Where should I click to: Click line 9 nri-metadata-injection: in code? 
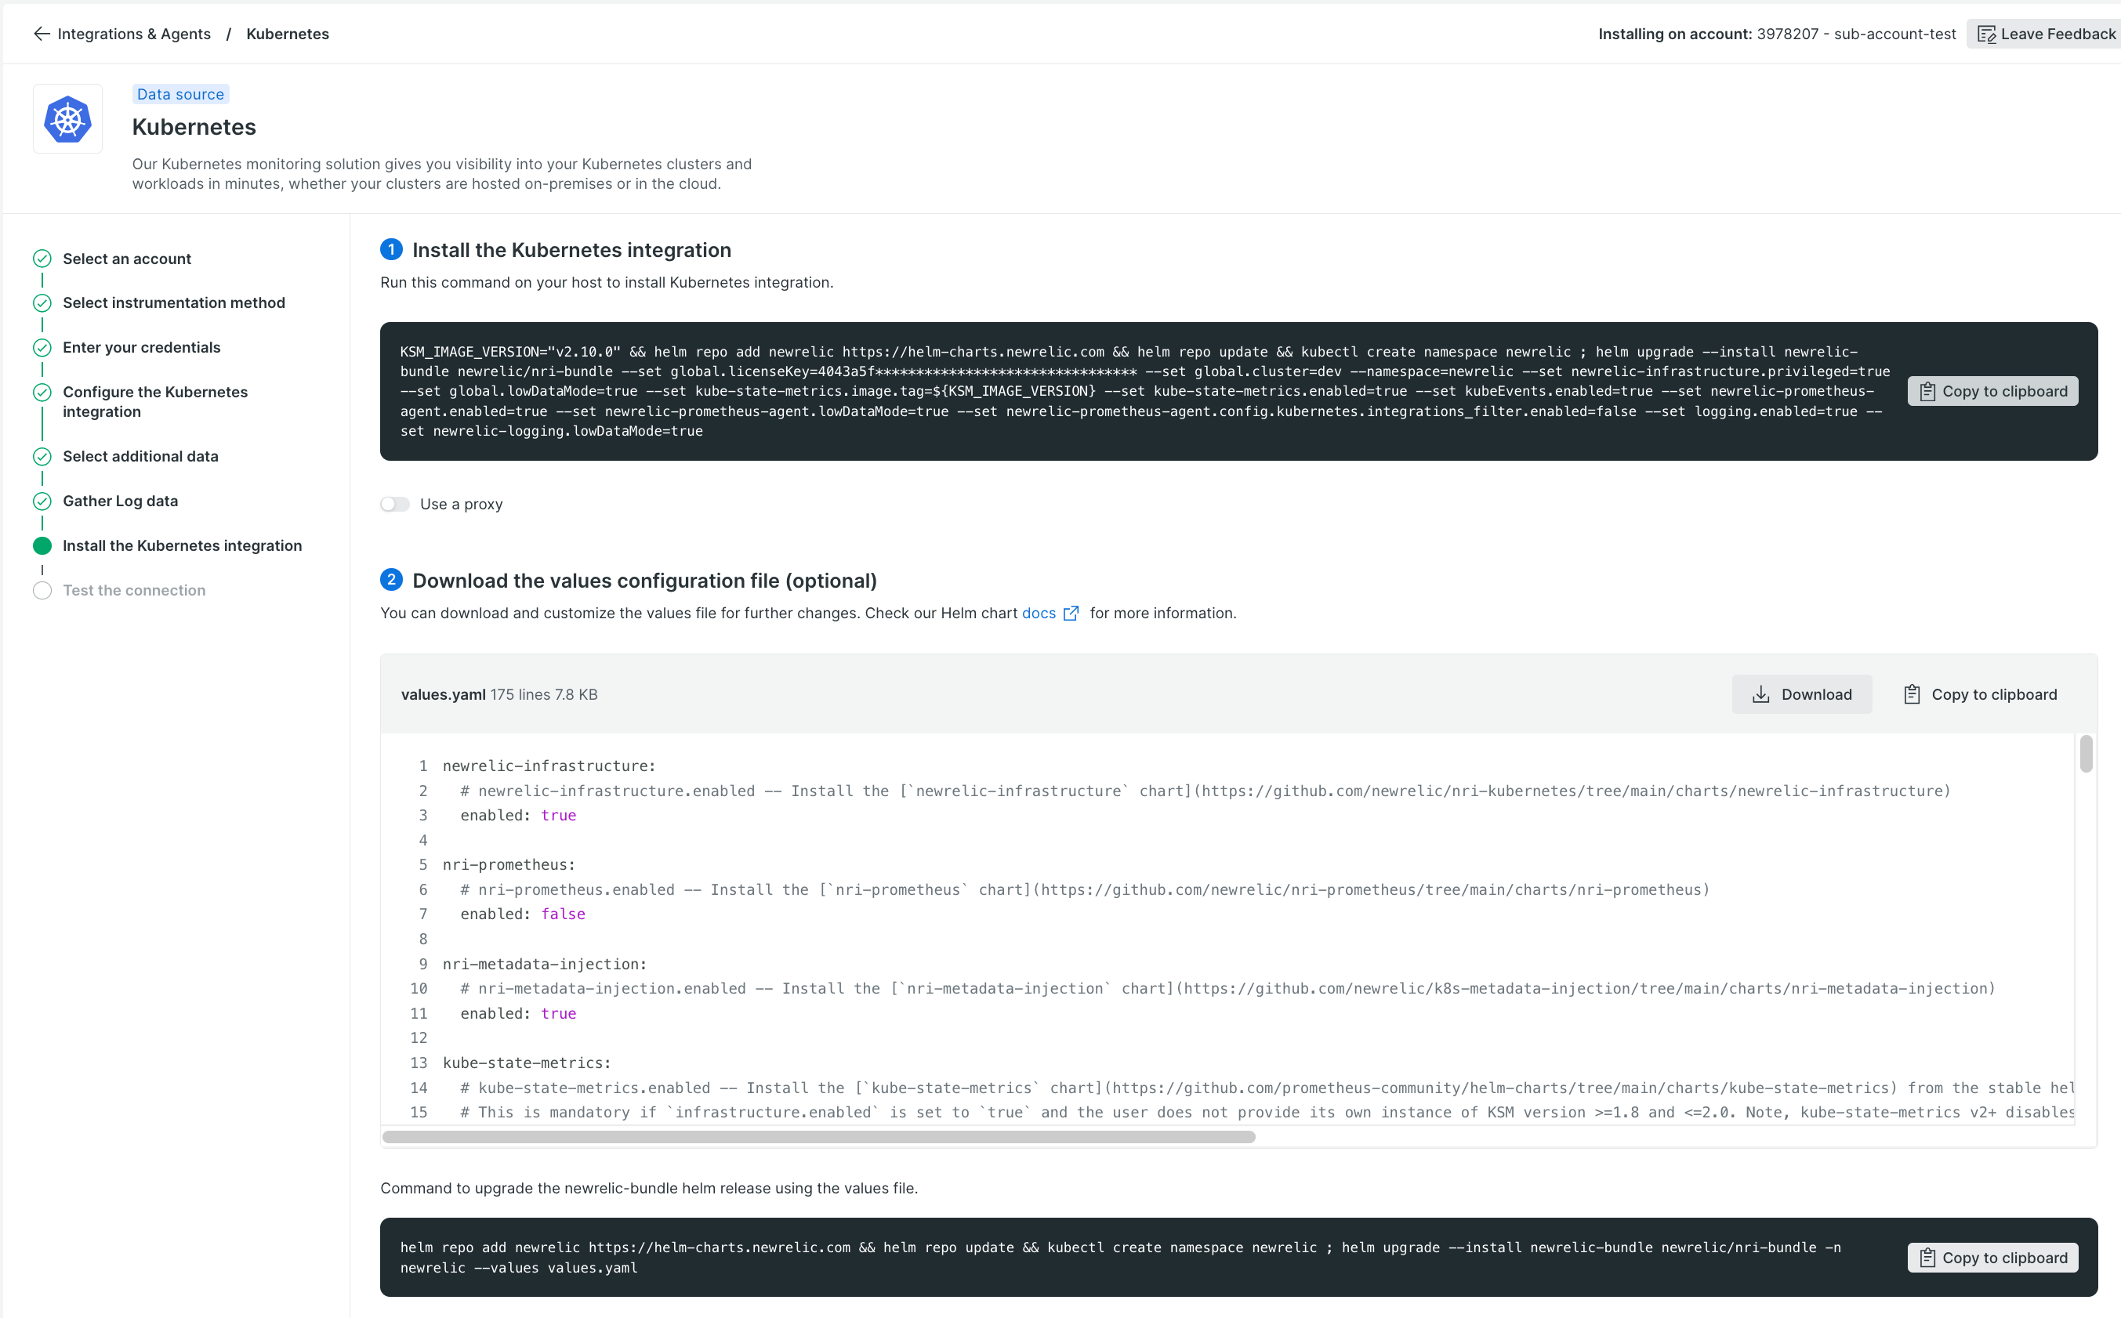[x=545, y=963]
